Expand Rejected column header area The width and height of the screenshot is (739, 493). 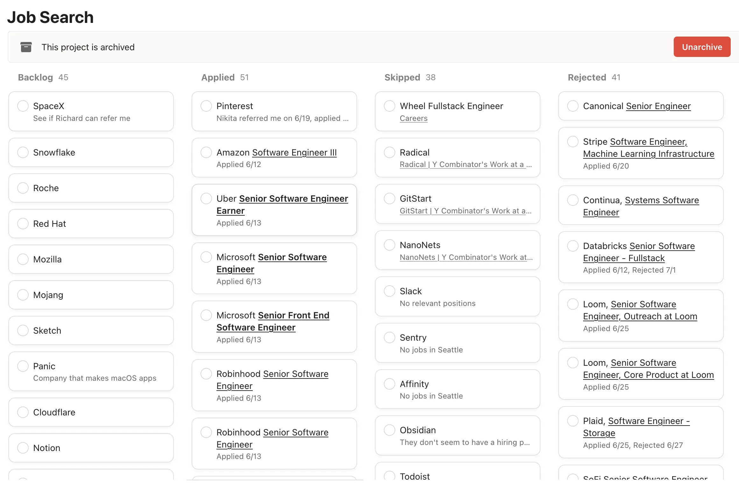tap(594, 77)
